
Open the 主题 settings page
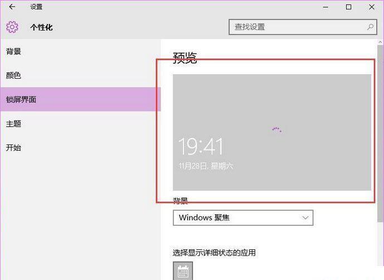(x=80, y=124)
